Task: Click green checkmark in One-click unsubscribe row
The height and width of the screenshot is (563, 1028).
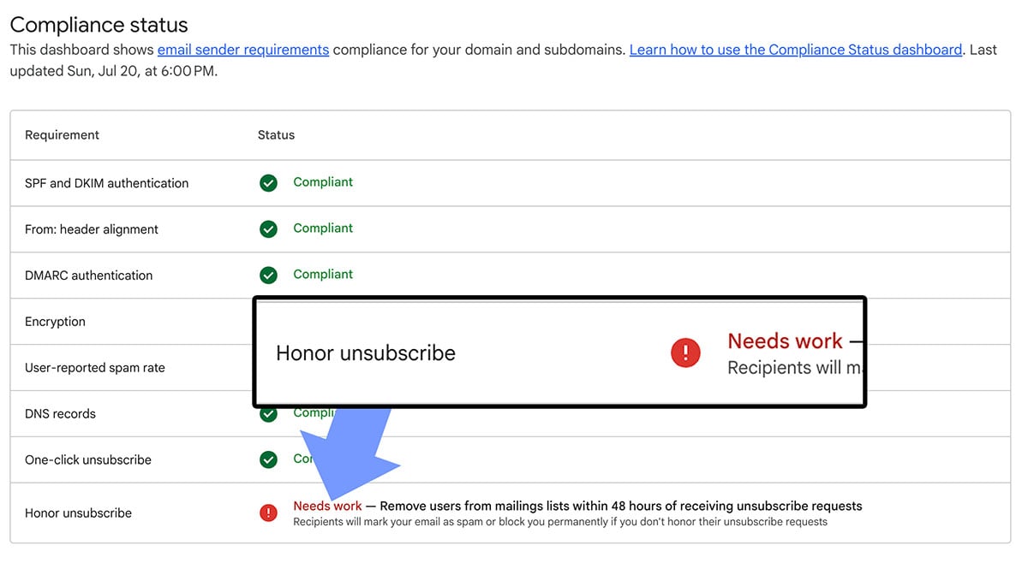Action: pyautogui.click(x=268, y=460)
